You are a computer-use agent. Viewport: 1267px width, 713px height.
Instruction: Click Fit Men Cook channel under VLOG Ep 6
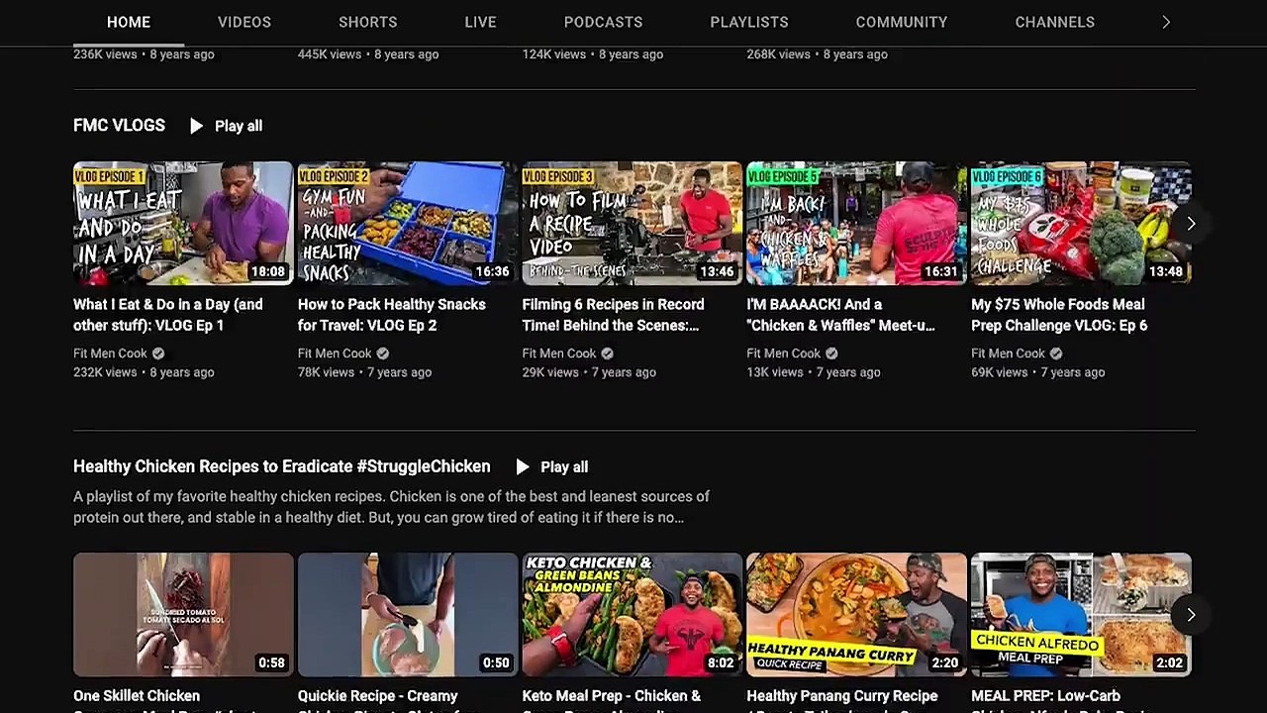pos(1008,354)
